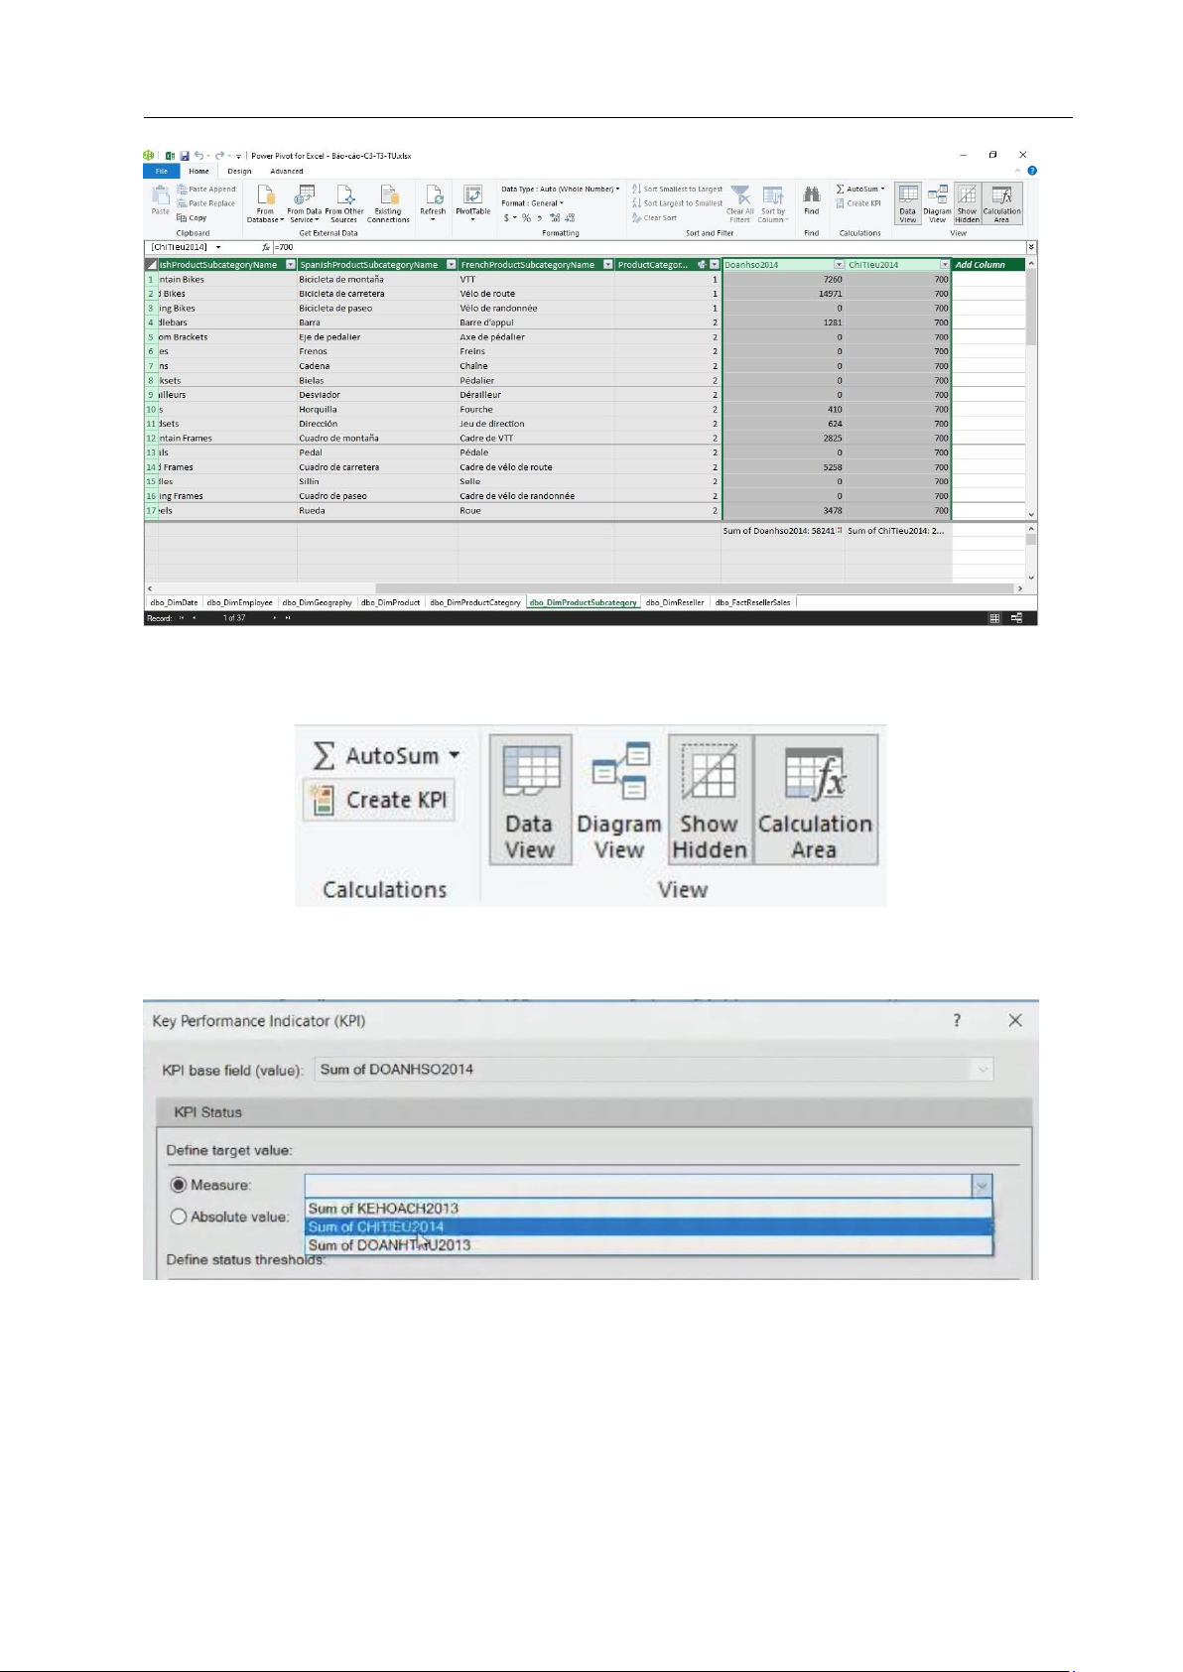Click the From Database icon
The width and height of the screenshot is (1183, 1672).
(265, 196)
